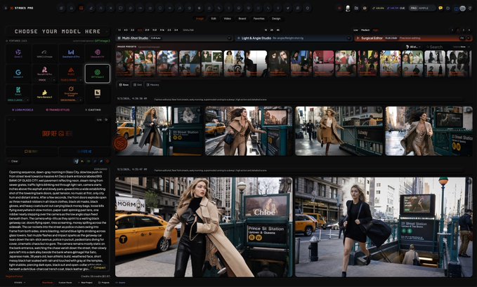Click the Stages Pro logo
This screenshot has width=477, height=287.
click(x=22, y=8)
